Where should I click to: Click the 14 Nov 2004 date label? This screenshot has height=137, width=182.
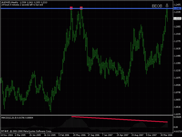coord(7,135)
